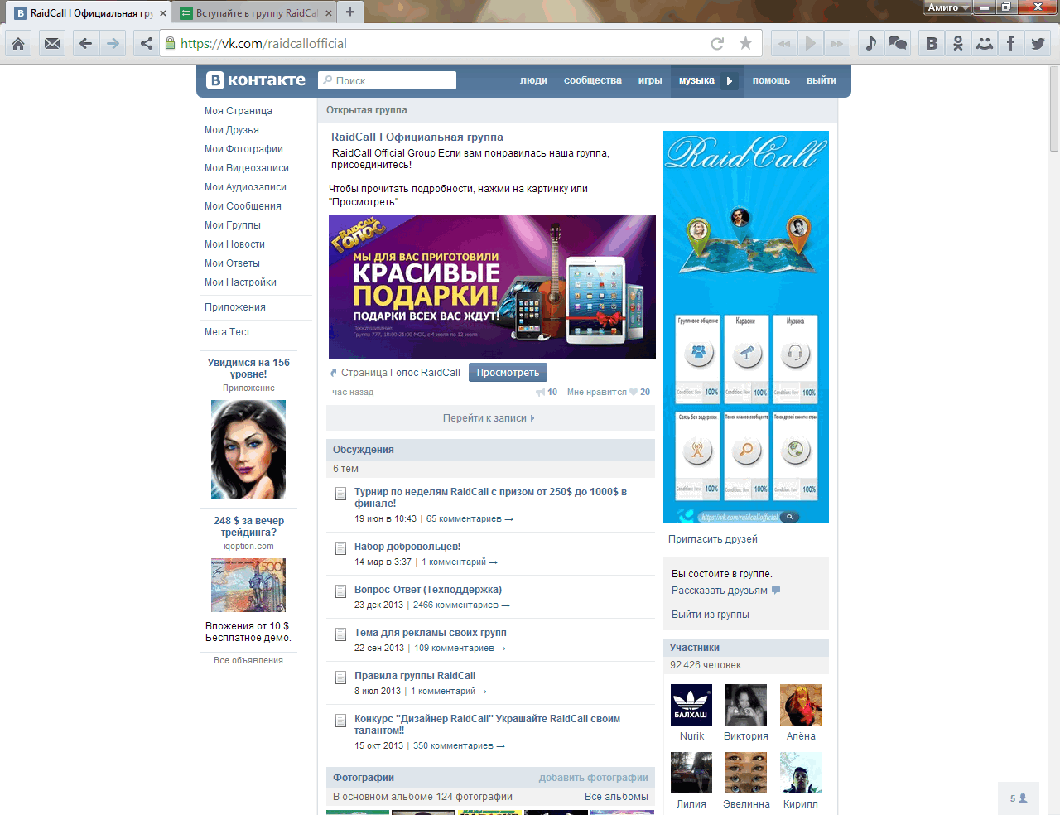Open the музыка header menu item
This screenshot has width=1060, height=815.
[696, 80]
